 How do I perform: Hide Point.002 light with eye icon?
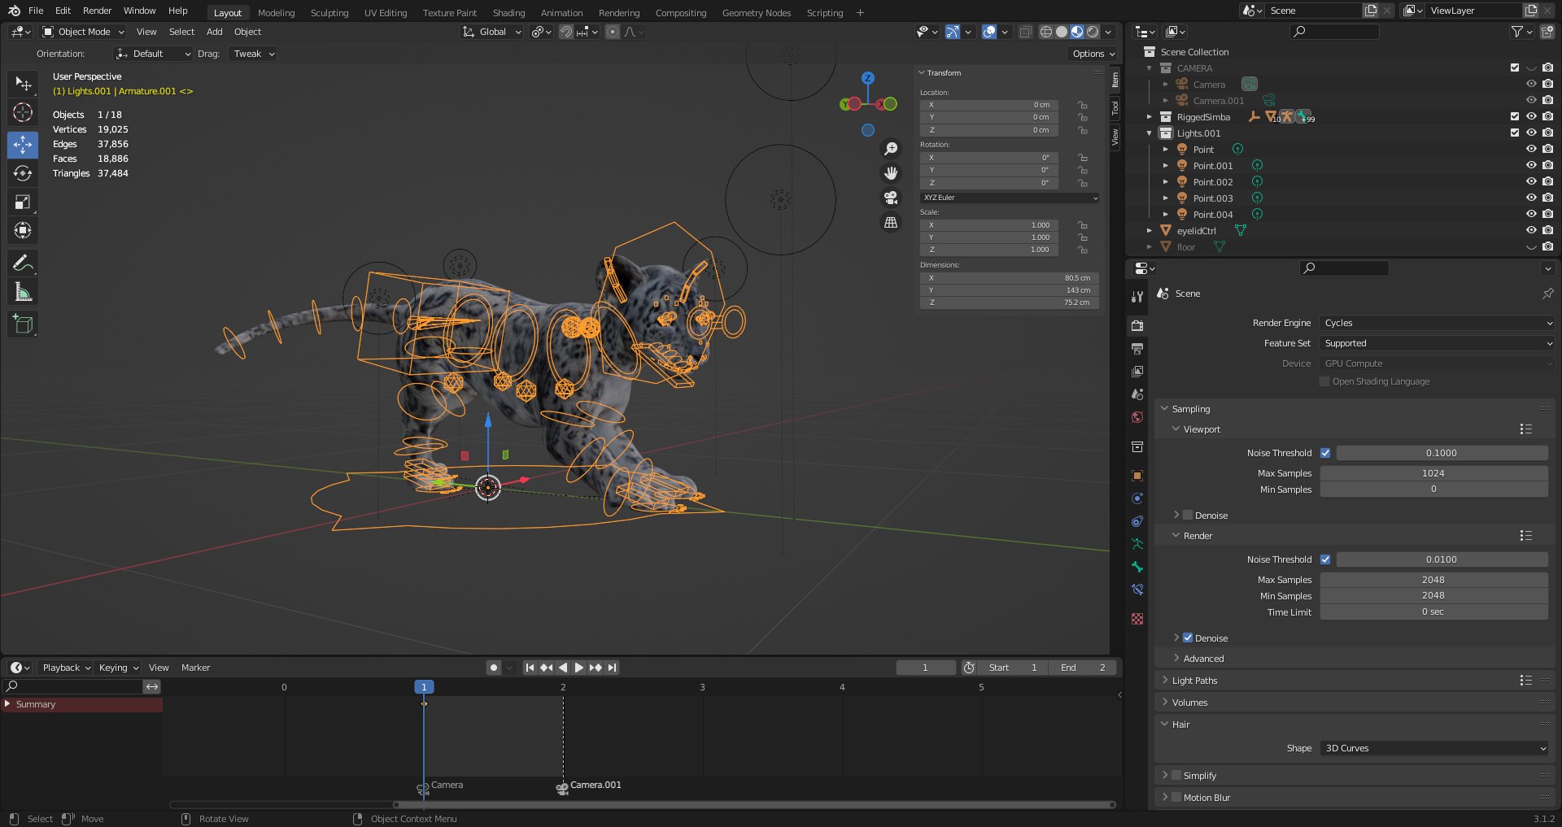[x=1530, y=181]
